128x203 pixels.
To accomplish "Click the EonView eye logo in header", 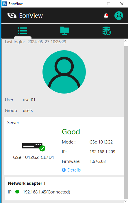I will (12, 16).
